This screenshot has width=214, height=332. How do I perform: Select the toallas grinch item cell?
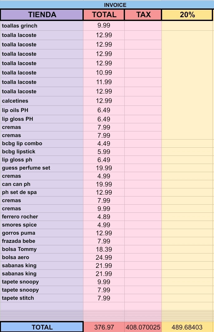click(x=42, y=26)
